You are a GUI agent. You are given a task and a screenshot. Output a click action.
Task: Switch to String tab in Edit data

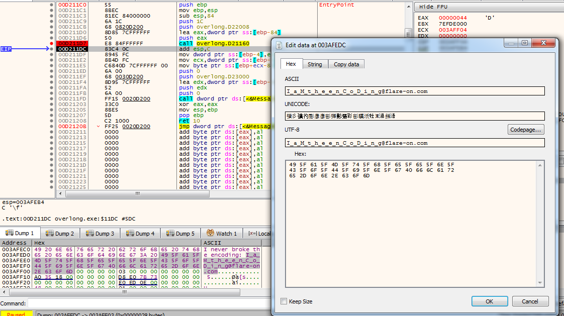[x=315, y=64]
